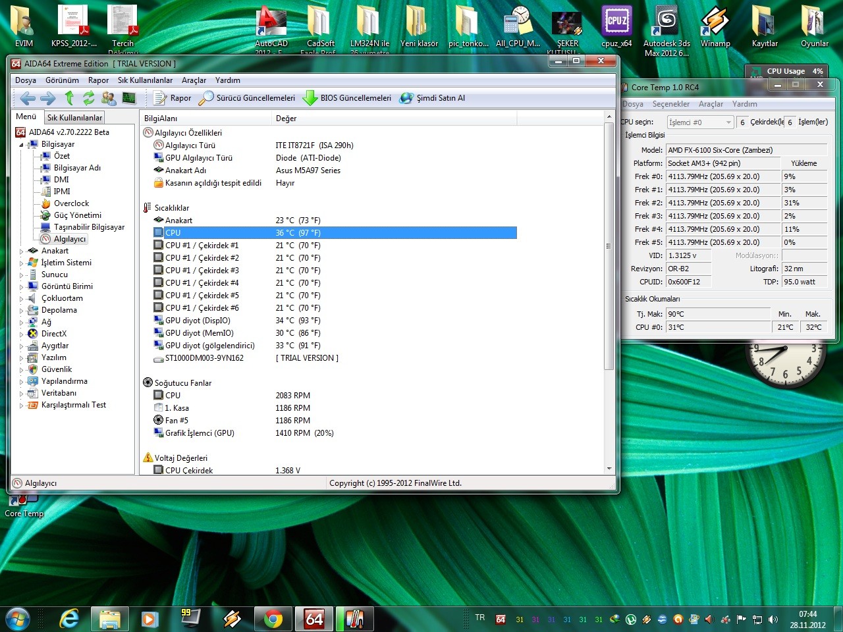Open the Yardım menu in AIDA64
843x632 pixels.
[x=228, y=80]
